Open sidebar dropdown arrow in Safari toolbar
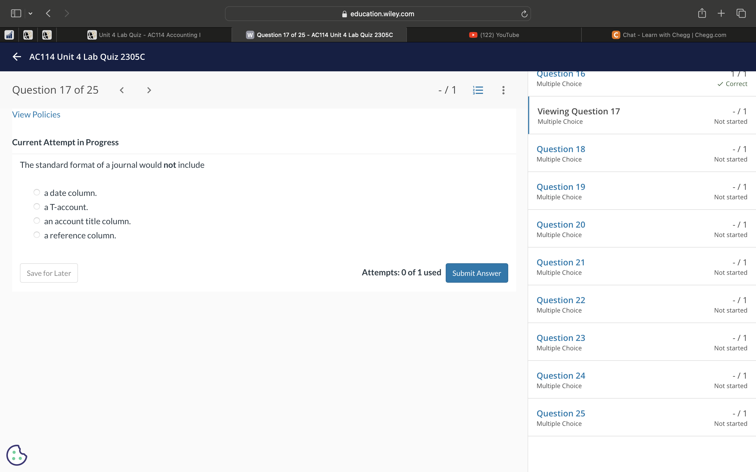Viewport: 756px width, 472px height. tap(30, 13)
